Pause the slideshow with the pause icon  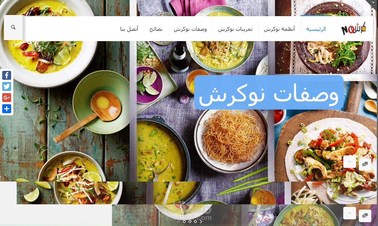tap(178, 222)
